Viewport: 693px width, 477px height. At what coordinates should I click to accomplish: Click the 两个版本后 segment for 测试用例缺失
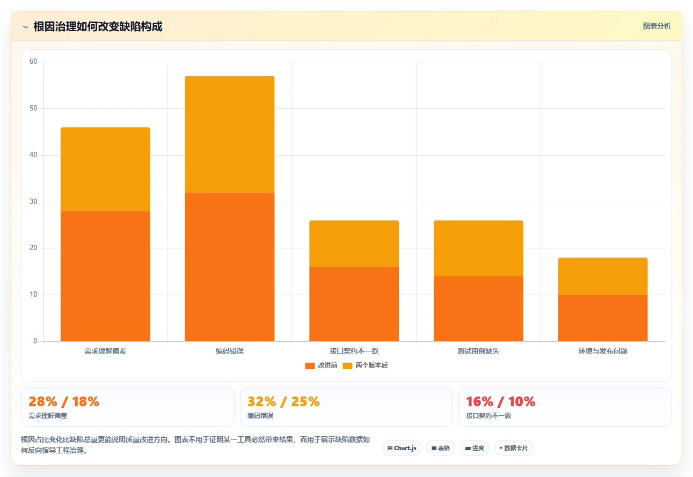point(478,248)
